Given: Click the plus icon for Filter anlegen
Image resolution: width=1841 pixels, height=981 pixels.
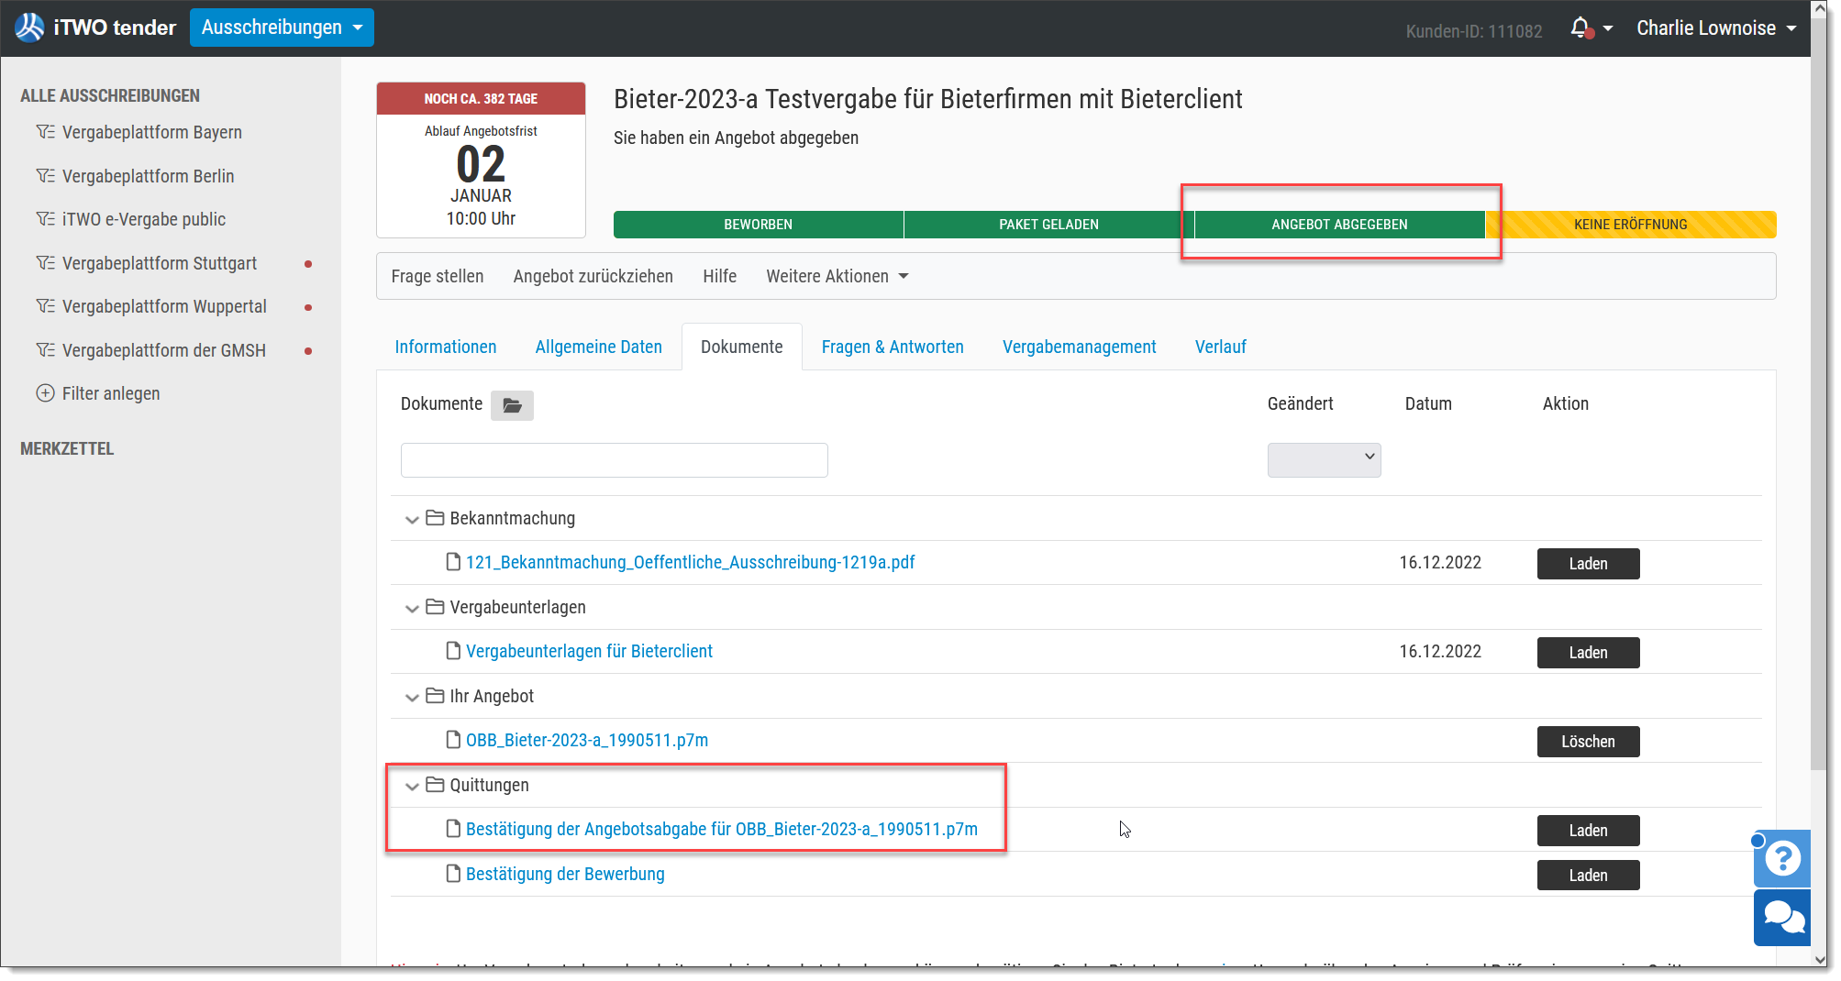Looking at the screenshot, I should [x=45, y=393].
